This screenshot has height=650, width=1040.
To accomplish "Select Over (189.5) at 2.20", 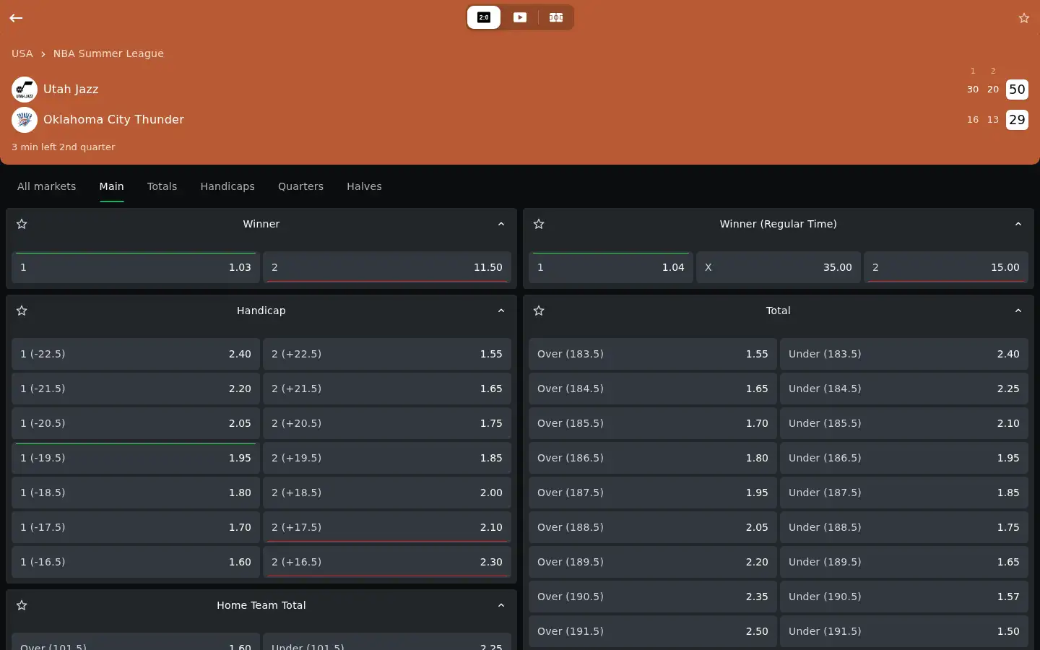I will point(653,562).
